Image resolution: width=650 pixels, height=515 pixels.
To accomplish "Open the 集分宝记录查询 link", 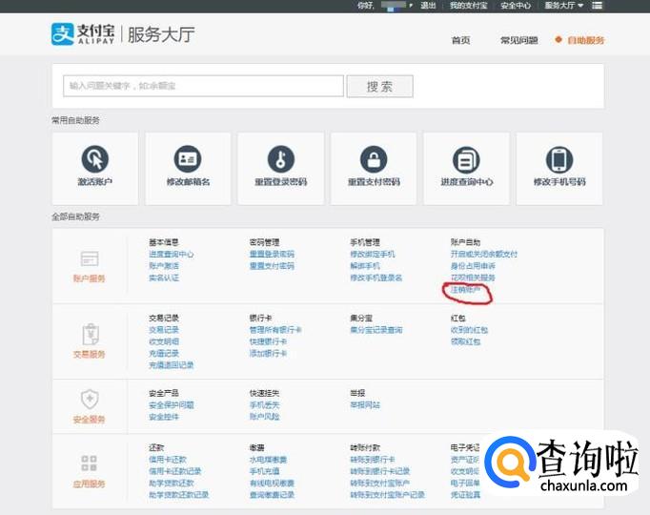I will 376,330.
